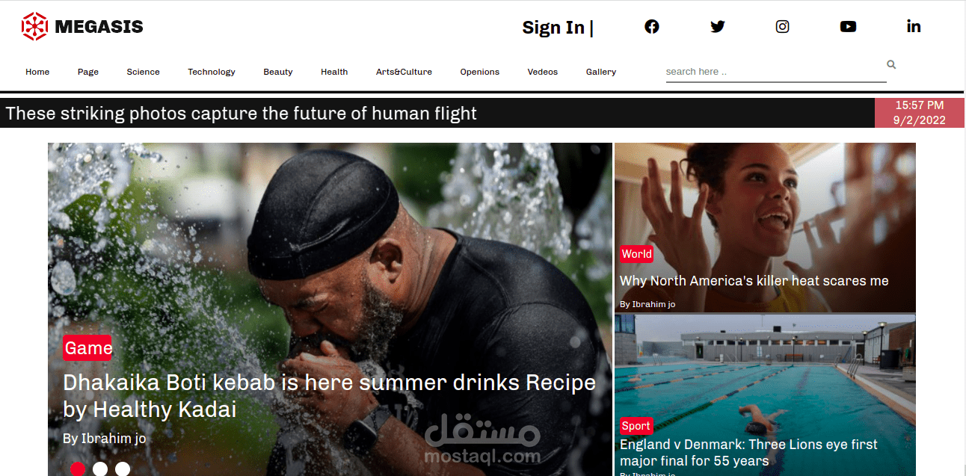Select the first red carousel dot
Image resolution: width=966 pixels, height=476 pixels.
(78, 469)
